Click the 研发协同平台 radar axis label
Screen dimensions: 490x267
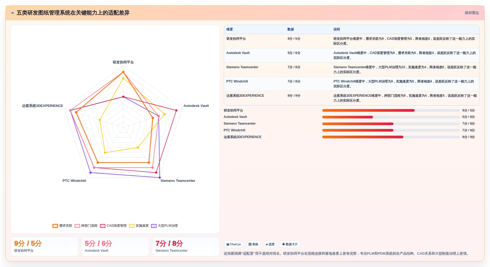pyautogui.click(x=123, y=62)
